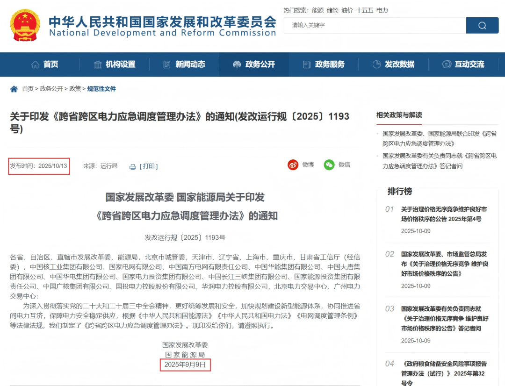
Task: Click the breadcrumb home house icon
Action: 14,89
